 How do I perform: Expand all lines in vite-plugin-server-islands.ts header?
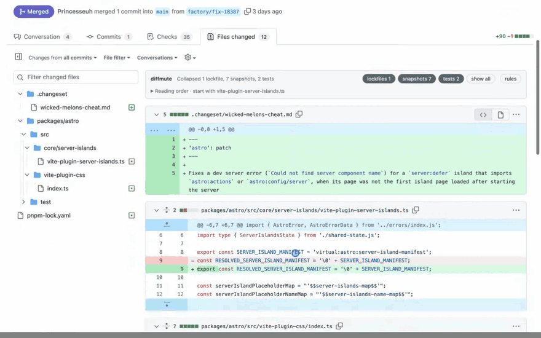(x=167, y=210)
